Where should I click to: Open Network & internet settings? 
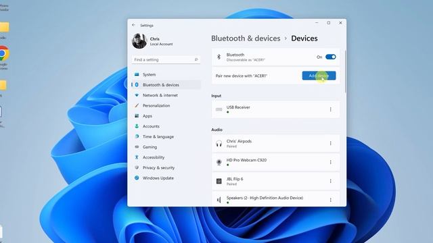click(x=166, y=95)
